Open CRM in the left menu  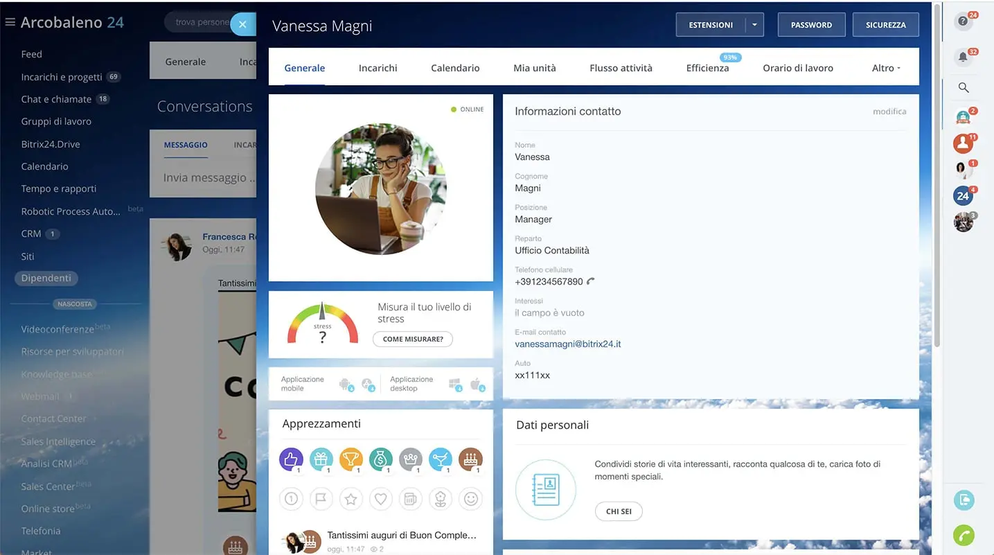tap(31, 234)
